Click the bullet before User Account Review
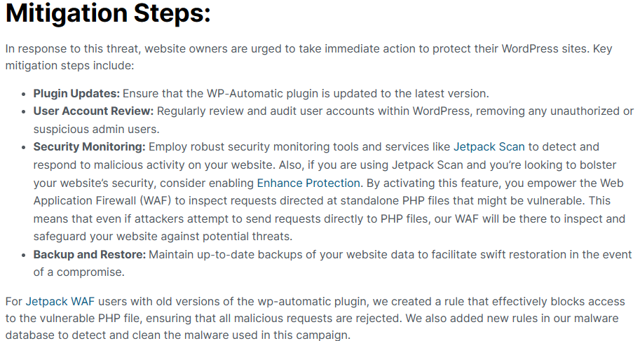The image size is (640, 341). (x=23, y=112)
